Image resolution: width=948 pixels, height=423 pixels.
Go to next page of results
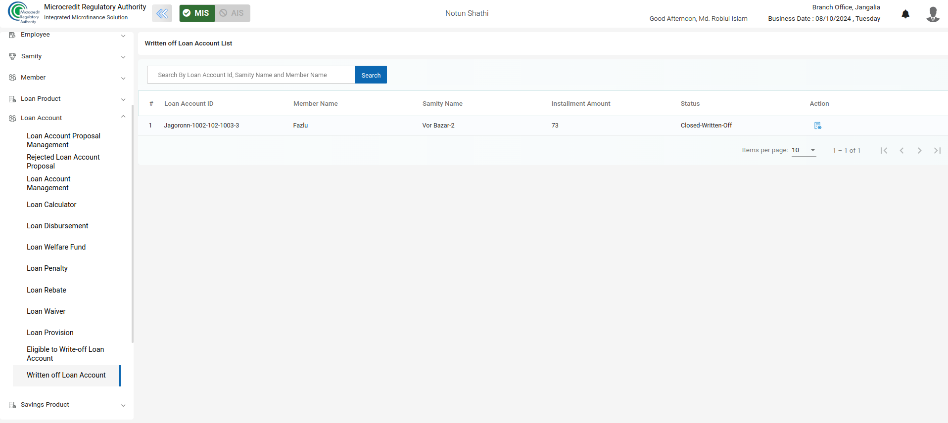pos(919,150)
